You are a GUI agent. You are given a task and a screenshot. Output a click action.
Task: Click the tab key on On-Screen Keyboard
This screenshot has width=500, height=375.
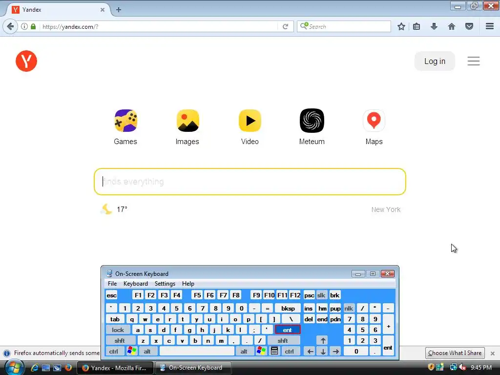point(115,319)
